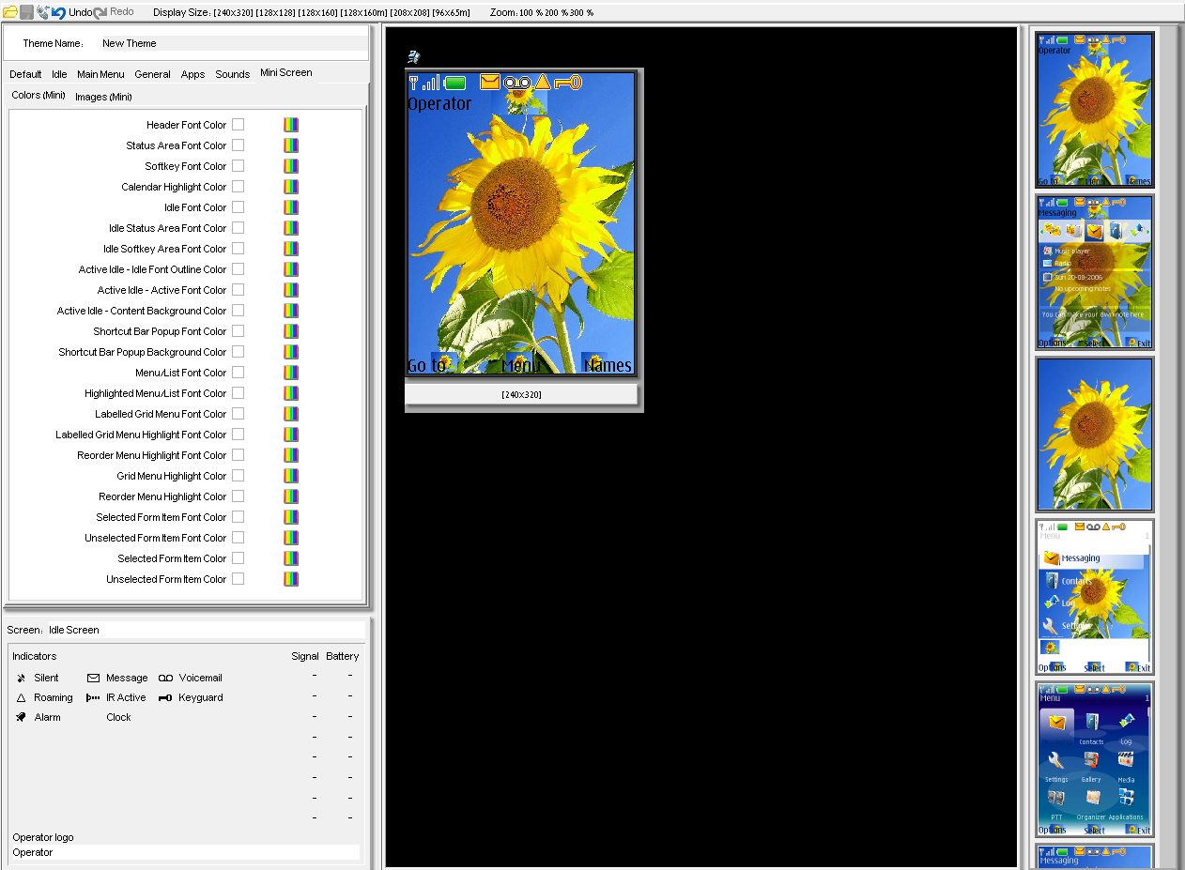This screenshot has width=1185, height=870.
Task: Click the small icon above the phone preview
Action: click(413, 56)
